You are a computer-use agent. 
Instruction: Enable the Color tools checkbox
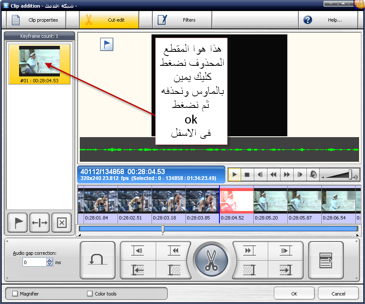coord(90,293)
